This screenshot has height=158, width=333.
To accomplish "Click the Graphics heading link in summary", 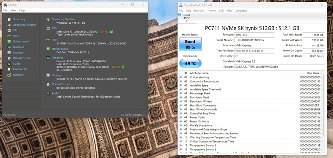I will (x=57, y=58).
